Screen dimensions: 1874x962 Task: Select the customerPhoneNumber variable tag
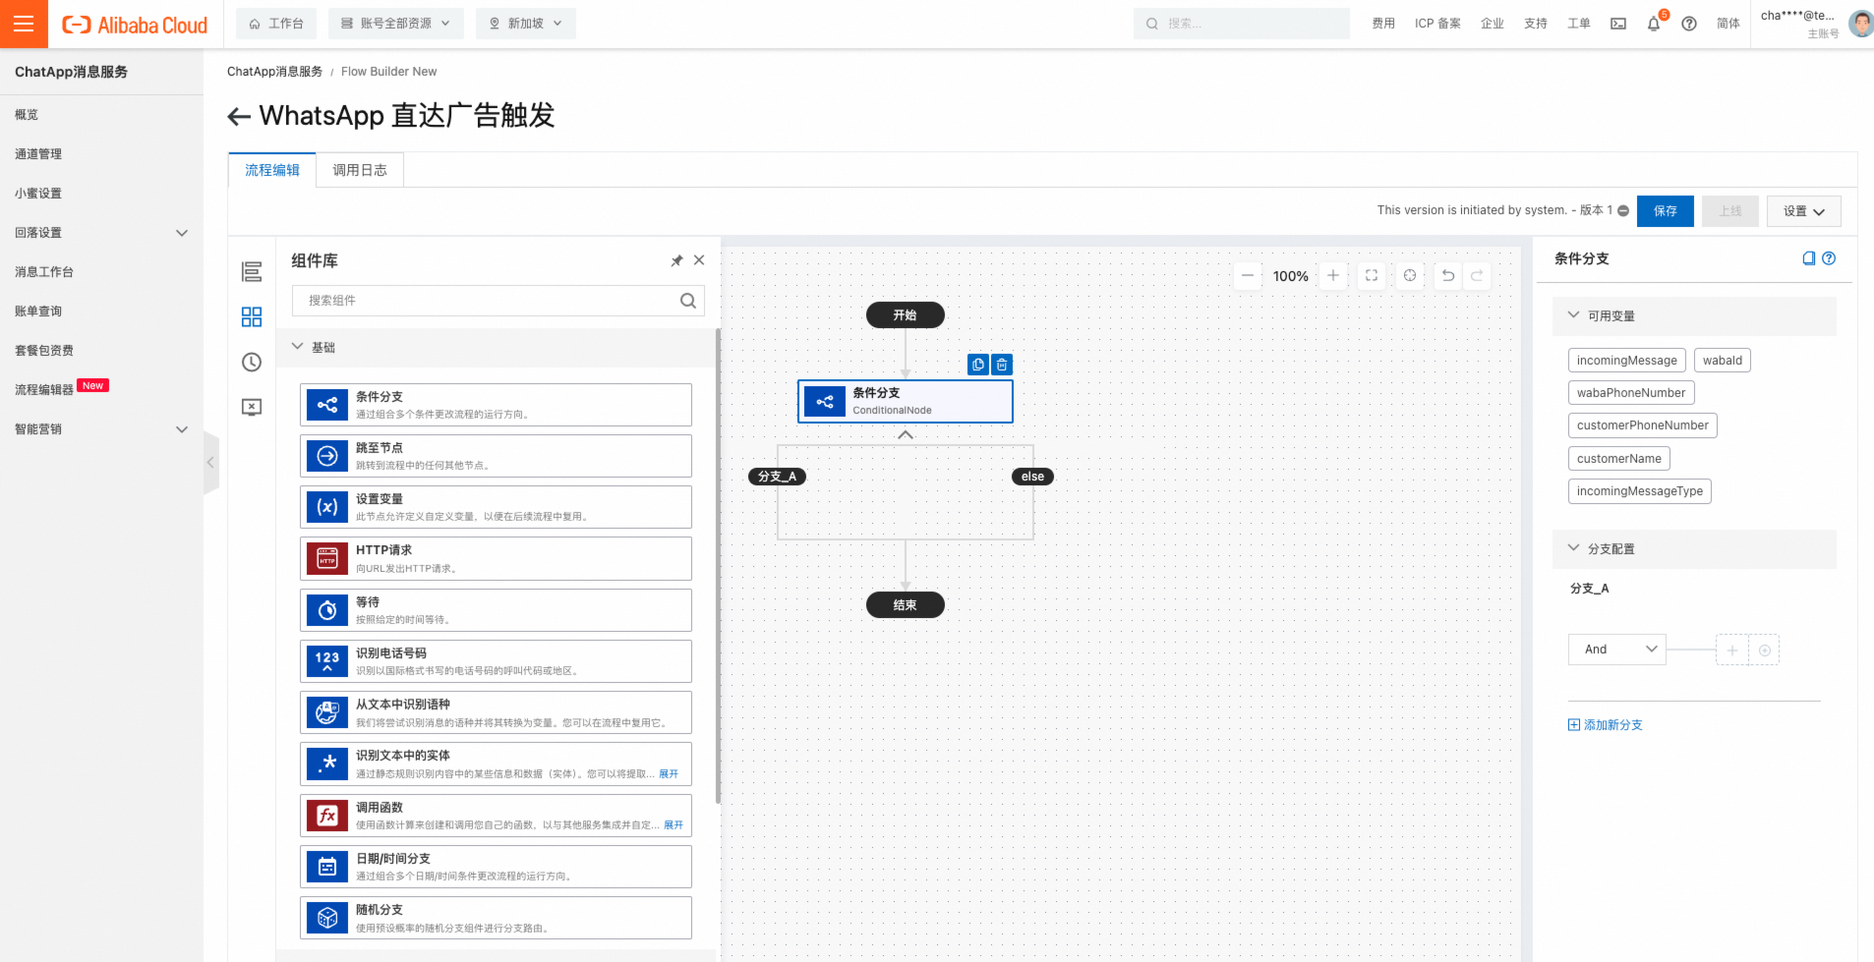(1643, 425)
